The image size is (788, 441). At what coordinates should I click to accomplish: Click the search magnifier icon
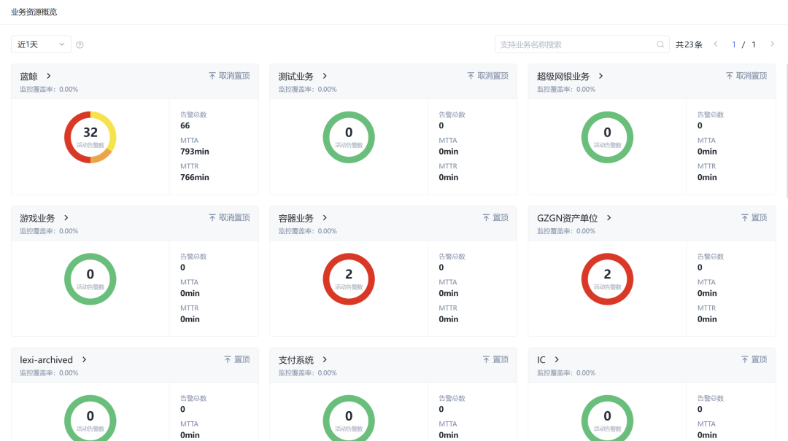(660, 44)
